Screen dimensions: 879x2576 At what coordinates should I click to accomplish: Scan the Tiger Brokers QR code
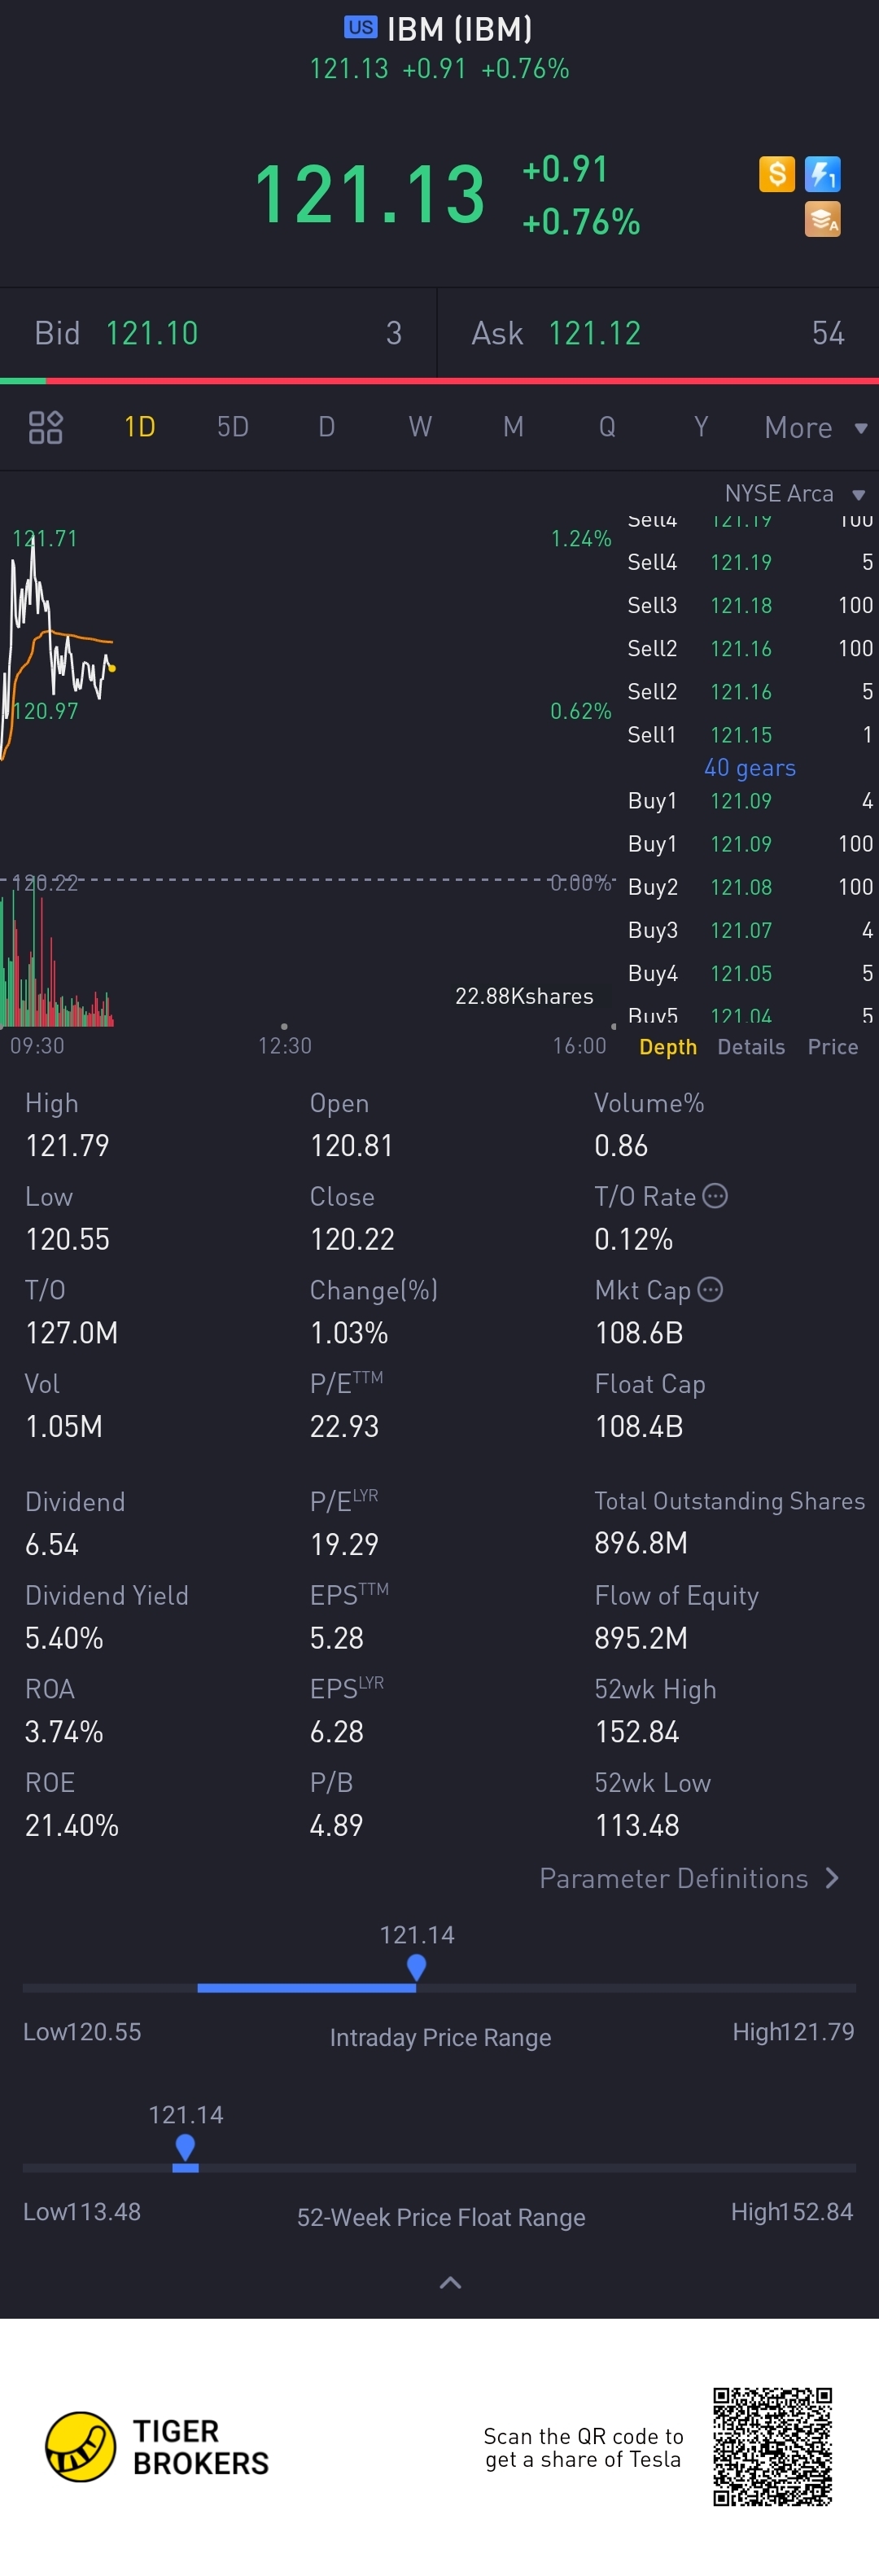pos(772,2447)
